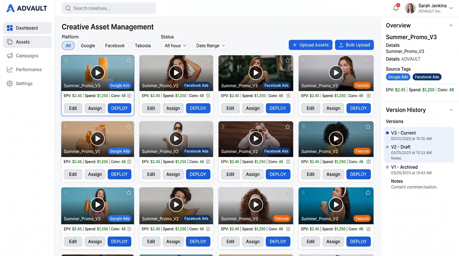Click the Upload Assets button

coord(310,45)
